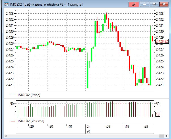
Task: Click the date label 20 on time axis
Action: pos(88,131)
